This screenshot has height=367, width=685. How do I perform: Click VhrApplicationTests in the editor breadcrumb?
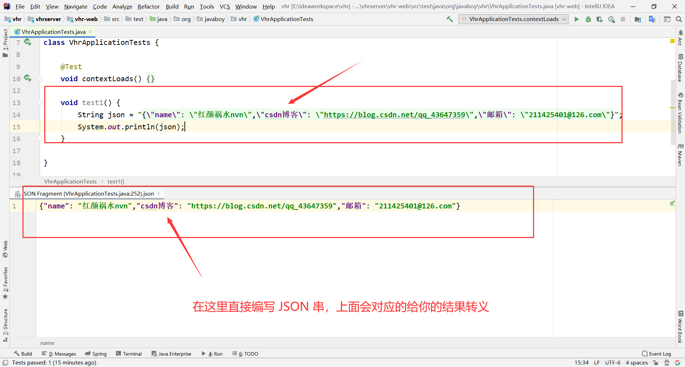click(x=70, y=181)
